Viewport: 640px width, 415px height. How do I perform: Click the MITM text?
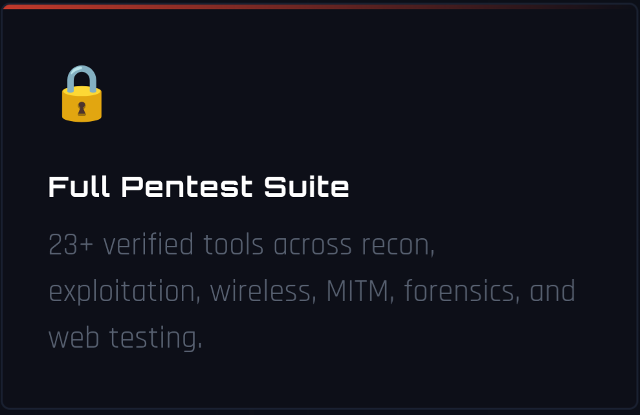tap(358, 291)
